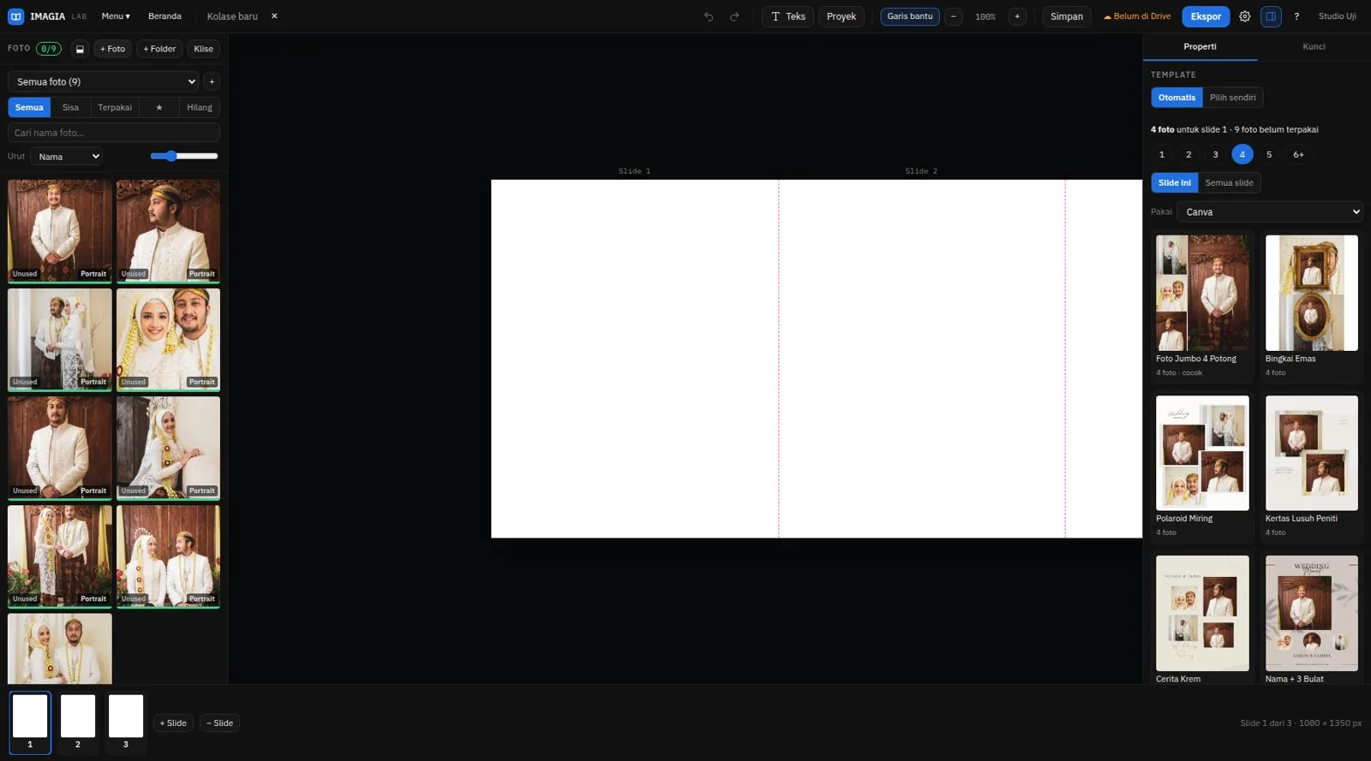Open Semua foto (9) dropdown
Screen dimensions: 1371x761
[x=103, y=81]
